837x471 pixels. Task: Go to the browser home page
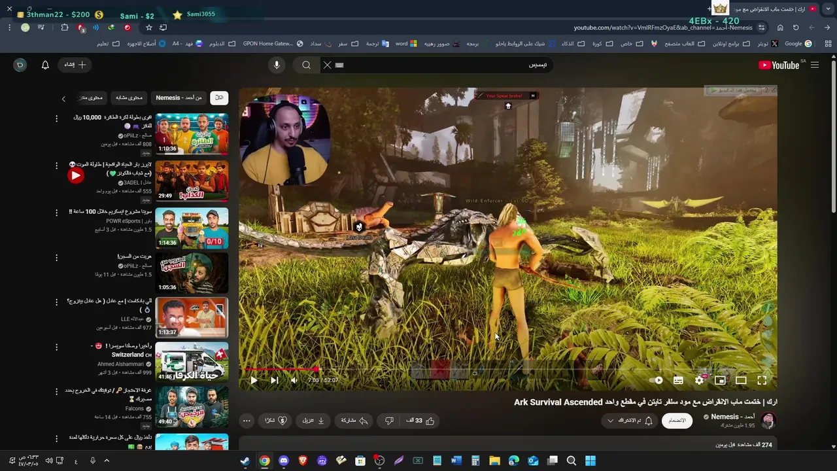click(x=780, y=27)
